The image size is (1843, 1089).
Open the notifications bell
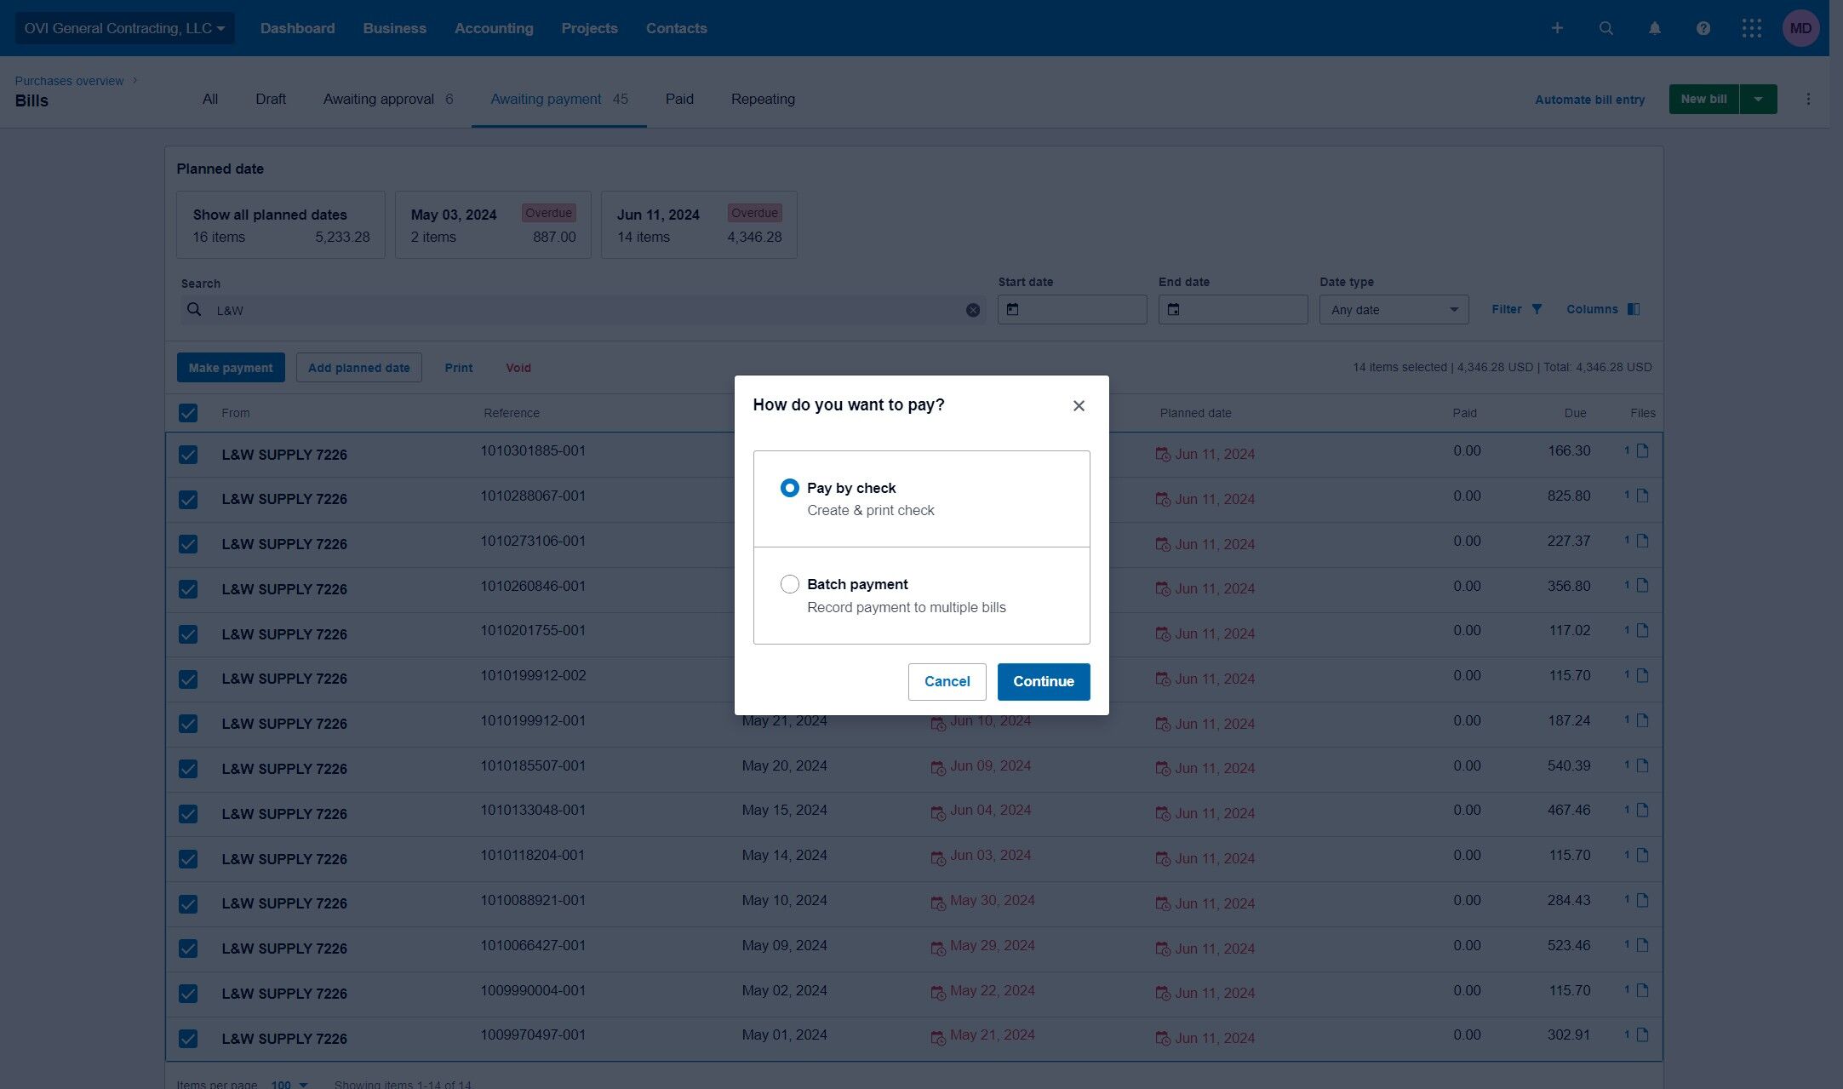point(1654,28)
